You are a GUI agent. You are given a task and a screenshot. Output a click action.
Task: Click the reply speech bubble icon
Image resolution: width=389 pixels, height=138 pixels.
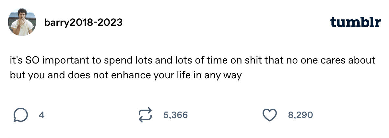(21, 115)
